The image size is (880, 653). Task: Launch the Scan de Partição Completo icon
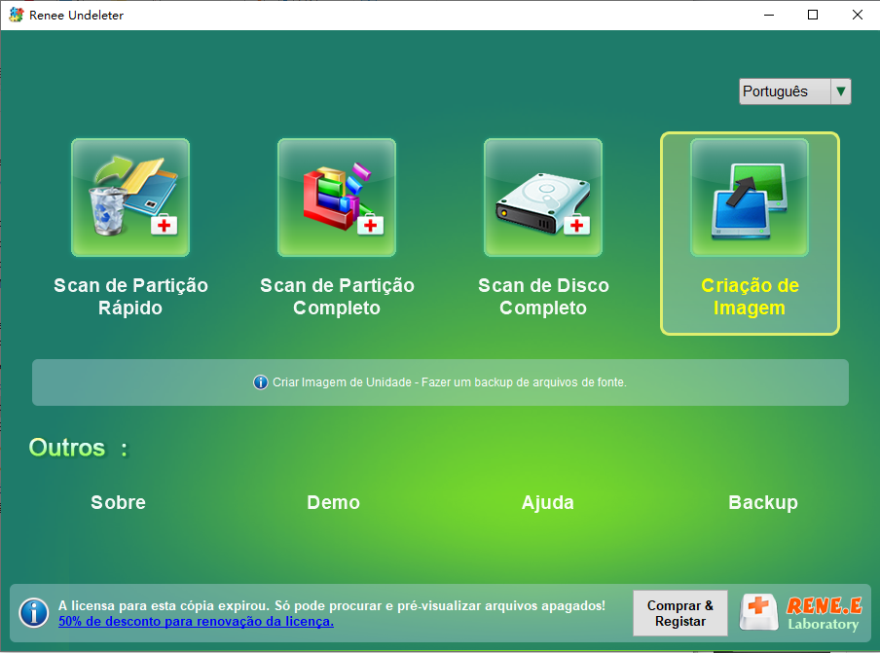(337, 198)
